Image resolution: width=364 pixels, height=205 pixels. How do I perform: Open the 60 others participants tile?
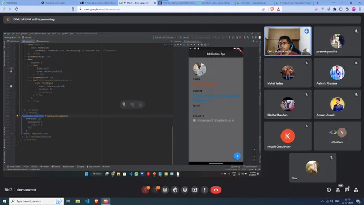click(337, 136)
